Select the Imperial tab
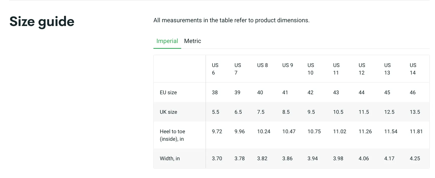The height and width of the screenshot is (178, 435). [167, 41]
